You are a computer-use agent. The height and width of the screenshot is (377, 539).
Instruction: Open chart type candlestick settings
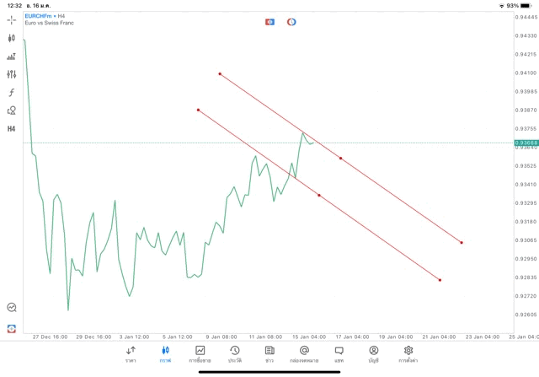12,38
